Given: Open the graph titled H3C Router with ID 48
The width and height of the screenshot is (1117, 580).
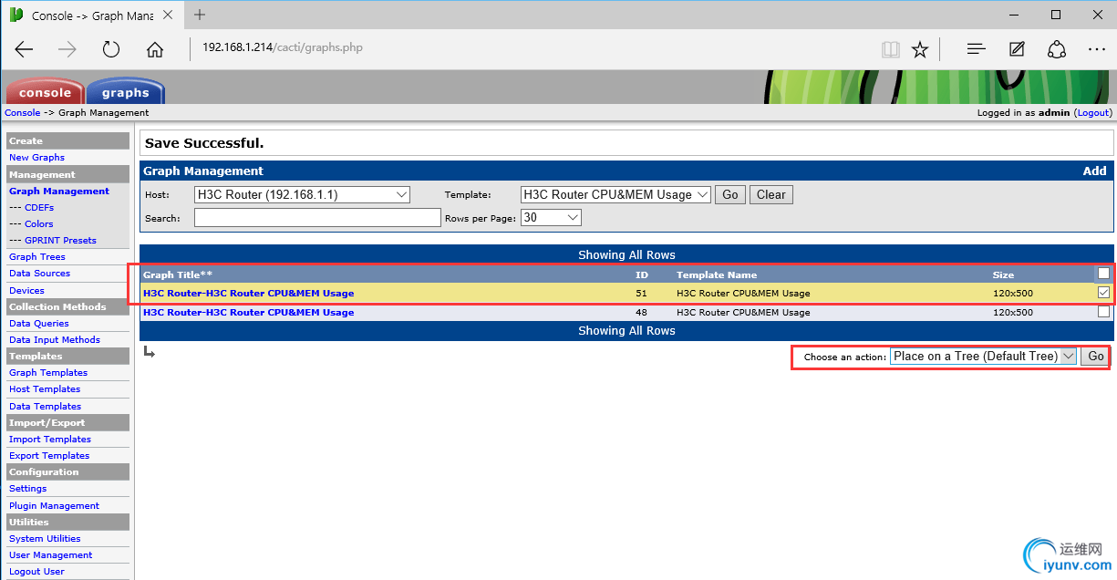Looking at the screenshot, I should click(x=248, y=313).
